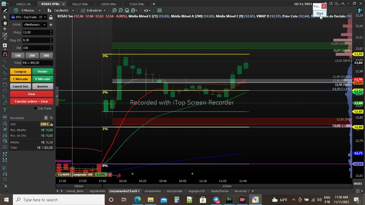Click the C Mercado button
Screen dimensions: 365x205
tap(20, 79)
